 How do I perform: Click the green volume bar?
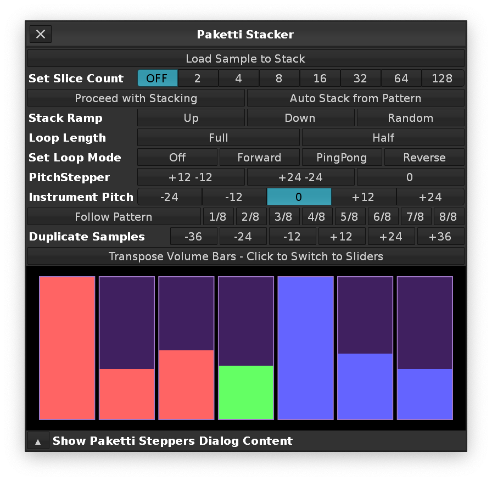[x=246, y=392]
